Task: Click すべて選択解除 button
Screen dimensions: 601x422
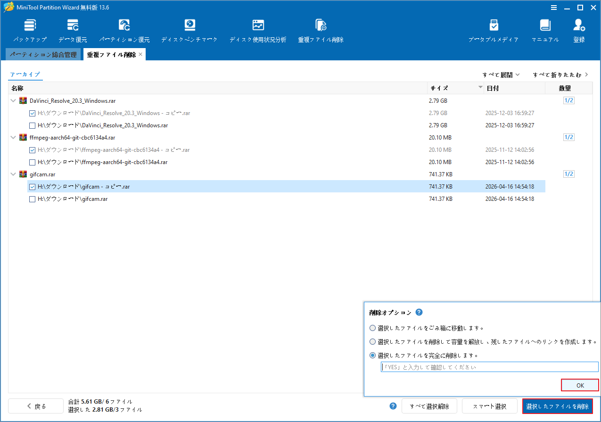Action: coord(429,406)
